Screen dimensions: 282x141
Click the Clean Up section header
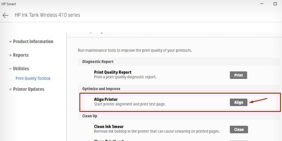[x=89, y=116]
